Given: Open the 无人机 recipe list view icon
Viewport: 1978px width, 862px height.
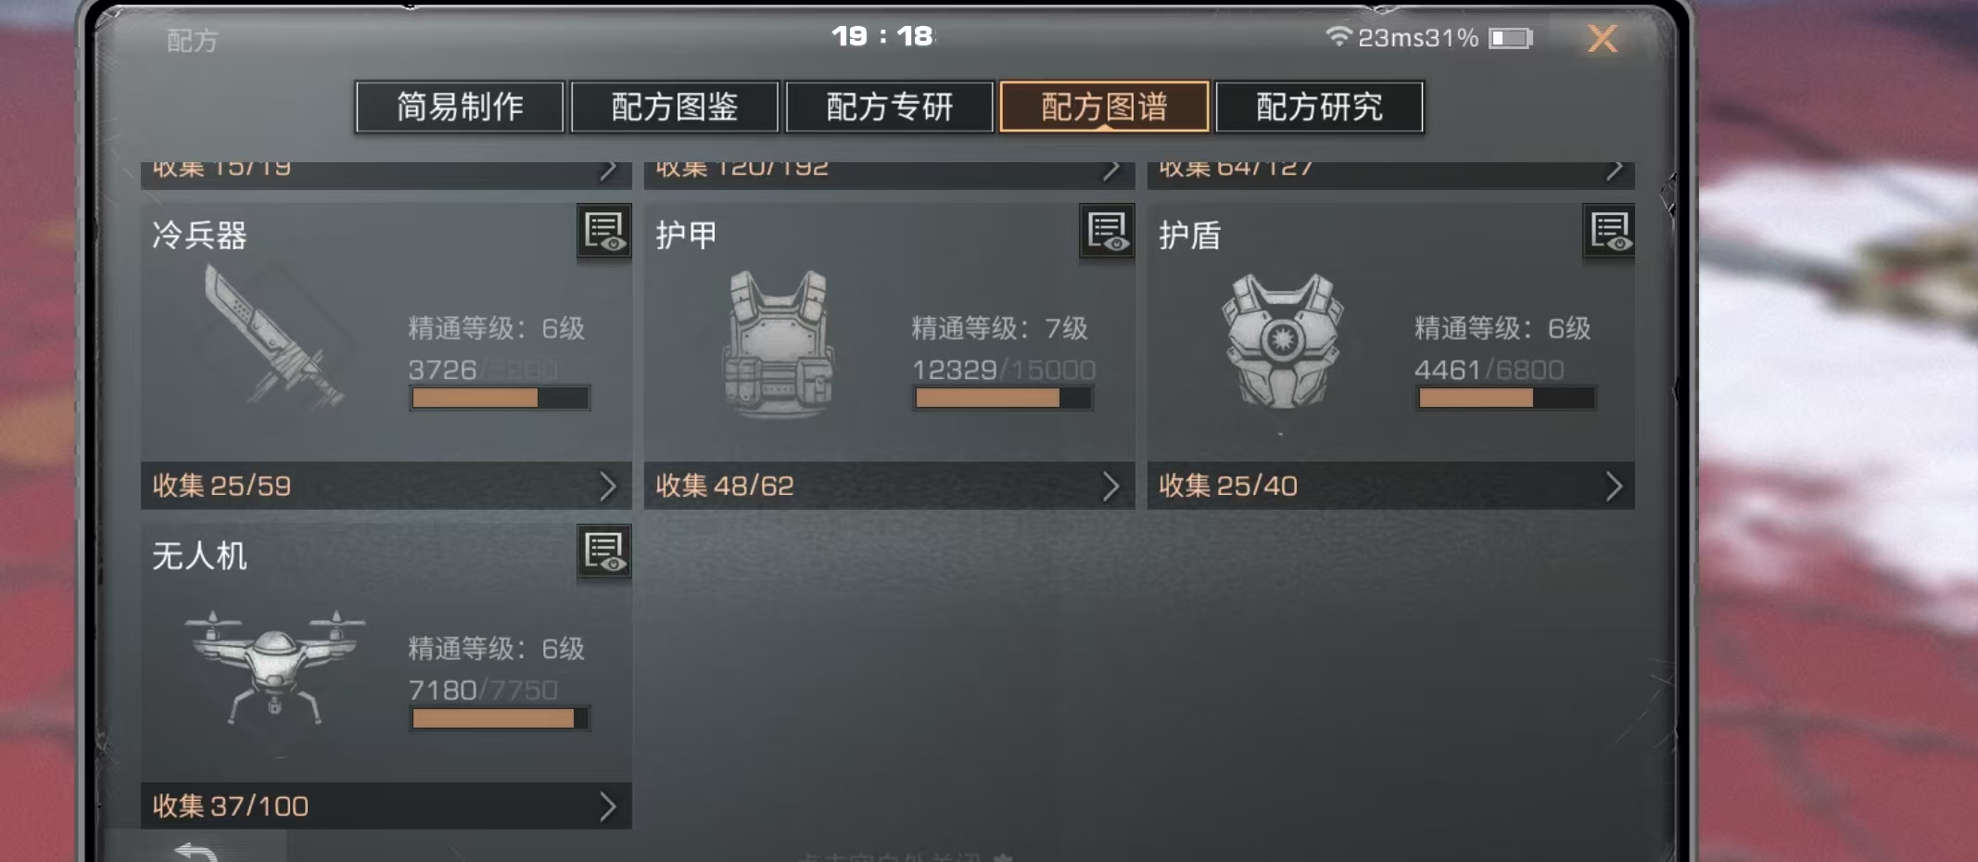Looking at the screenshot, I should point(604,551).
